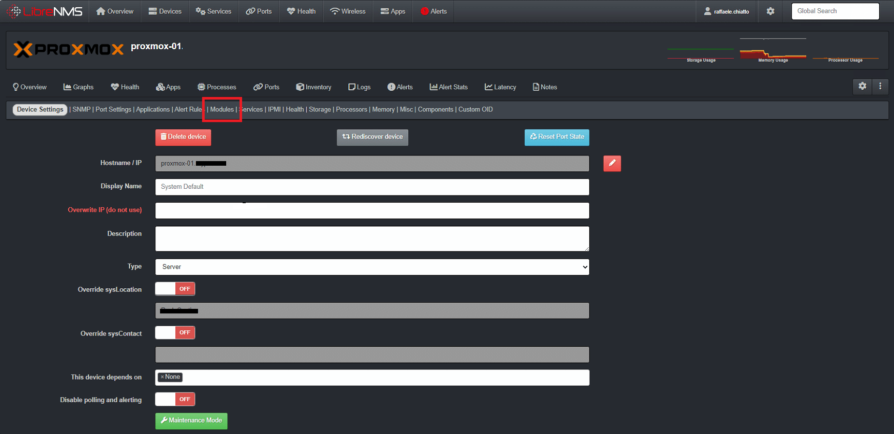Open Misc settings link
894x434 pixels.
[x=406, y=110]
